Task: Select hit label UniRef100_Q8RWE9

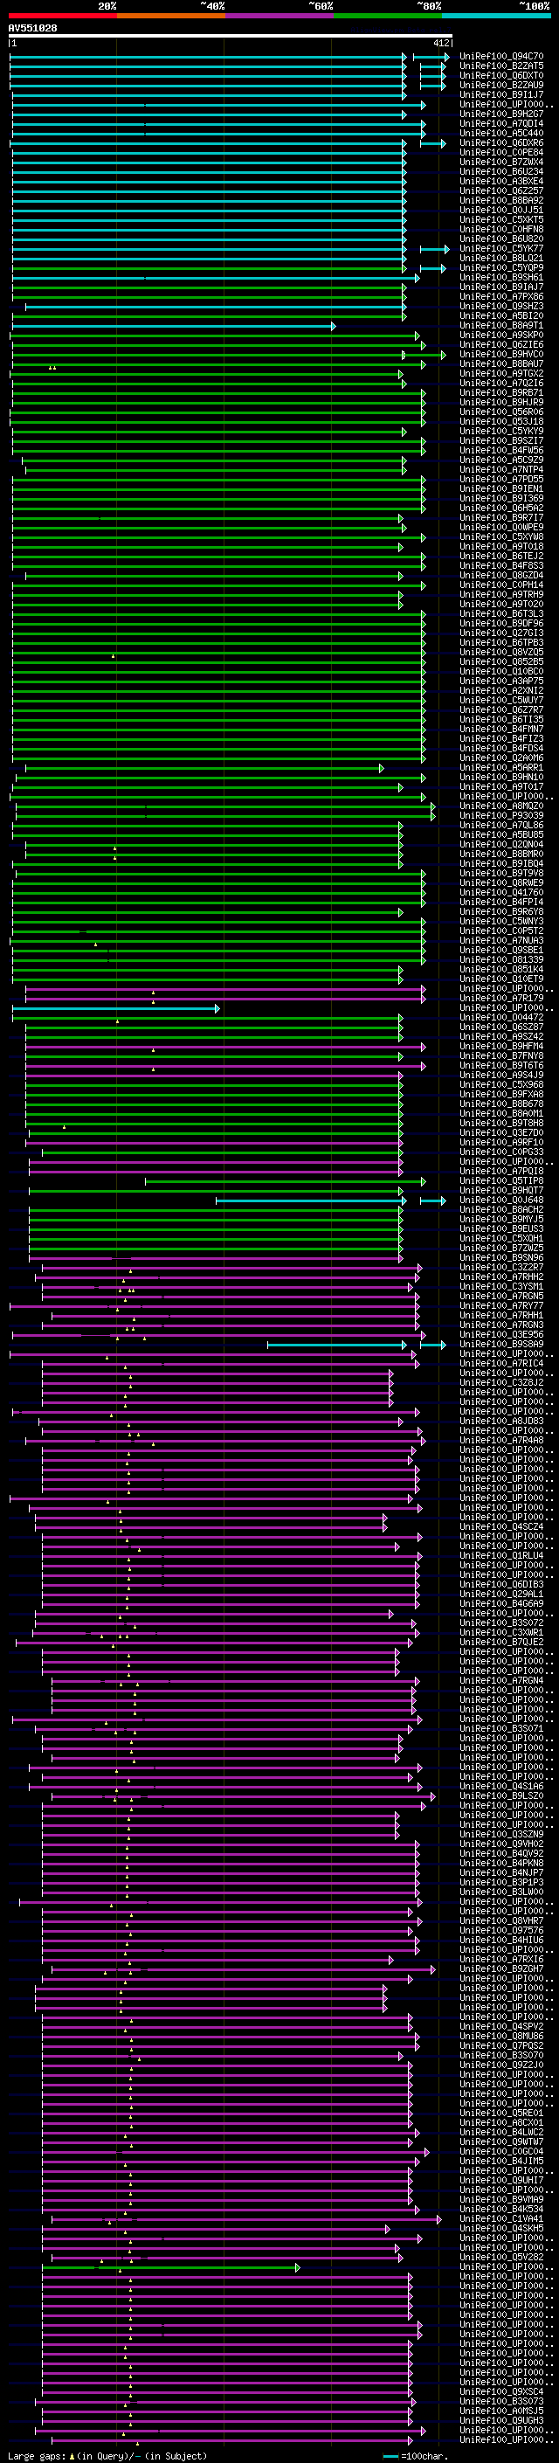Action: point(501,882)
